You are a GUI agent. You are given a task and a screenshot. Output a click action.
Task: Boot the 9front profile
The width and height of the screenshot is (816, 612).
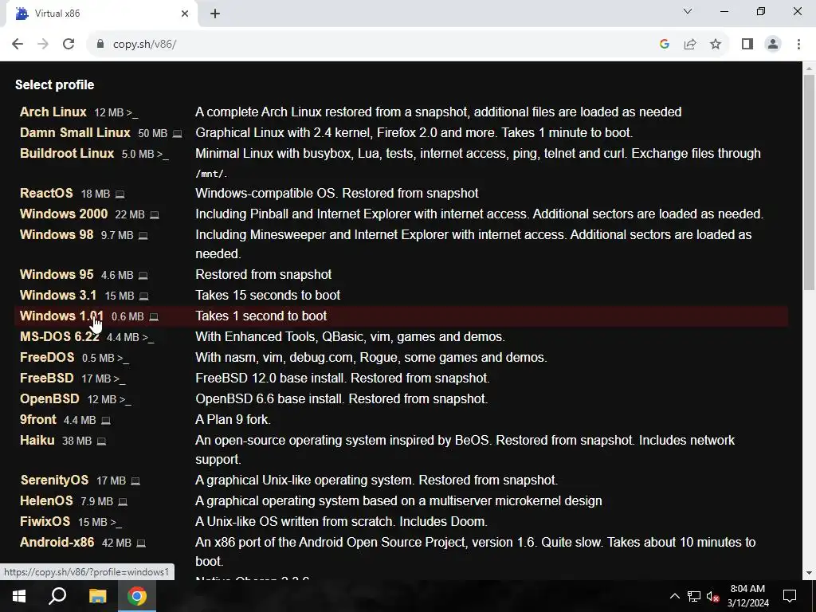tap(38, 420)
